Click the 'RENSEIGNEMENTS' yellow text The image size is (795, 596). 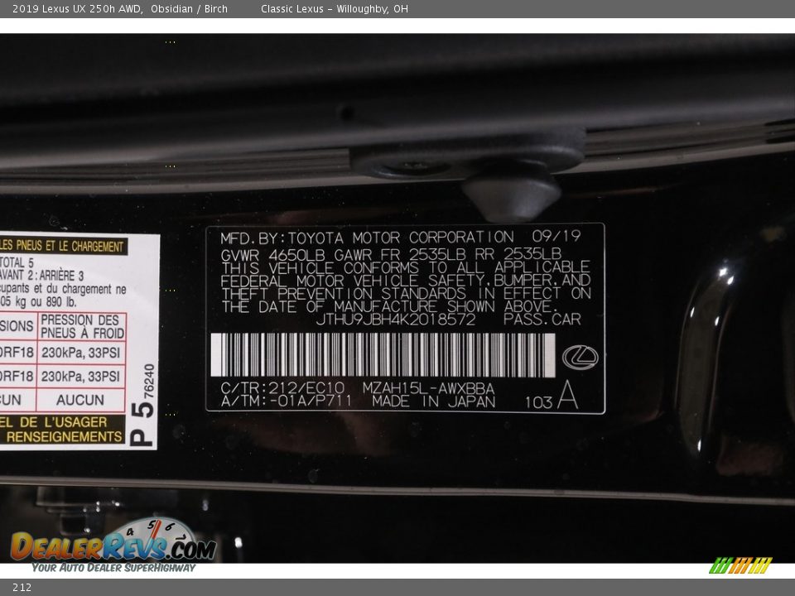click(65, 437)
